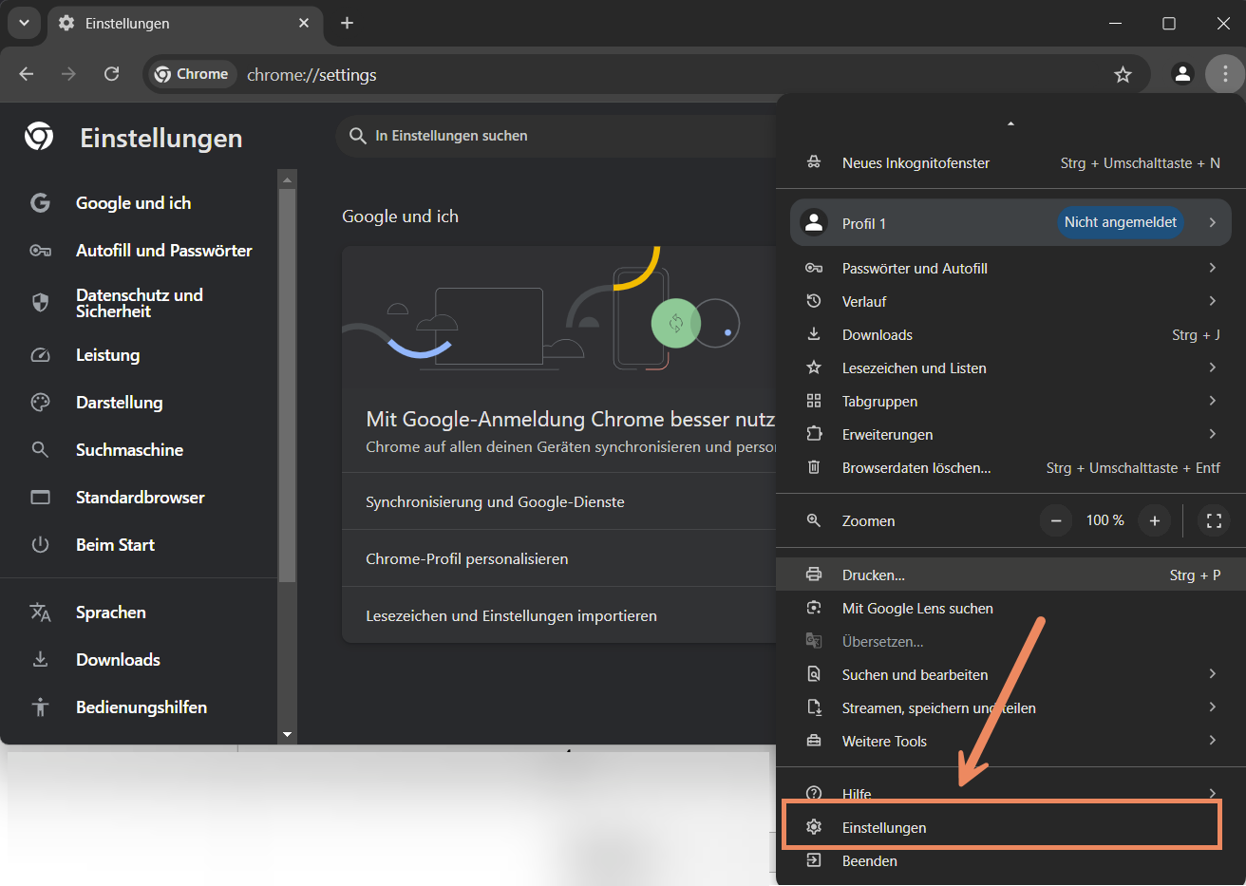Image resolution: width=1246 pixels, height=886 pixels.
Task: Click the shield icon for Datenschutz und Sicherheit
Action: click(40, 303)
